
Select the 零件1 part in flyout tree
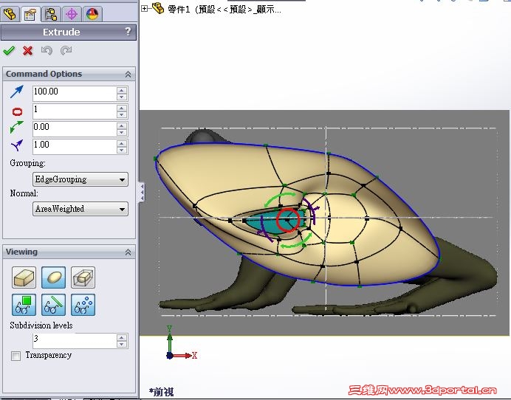[224, 9]
